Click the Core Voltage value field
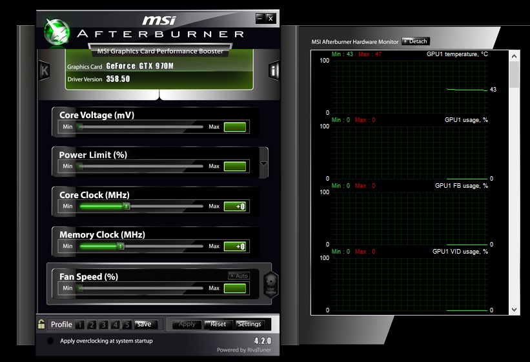The height and width of the screenshot is (362, 530). pyautogui.click(x=235, y=127)
